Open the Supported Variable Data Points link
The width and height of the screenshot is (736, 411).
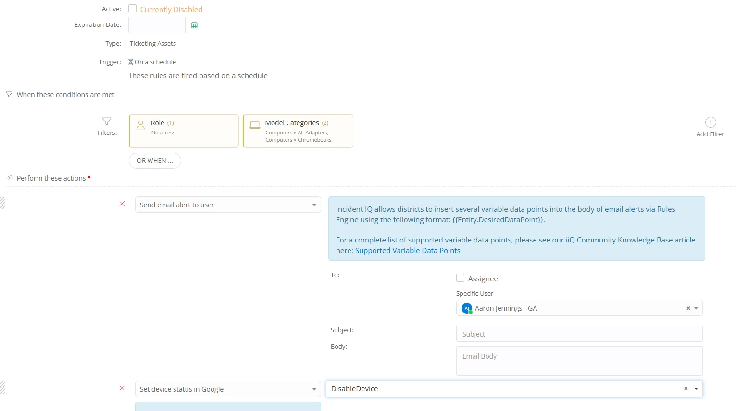408,251
